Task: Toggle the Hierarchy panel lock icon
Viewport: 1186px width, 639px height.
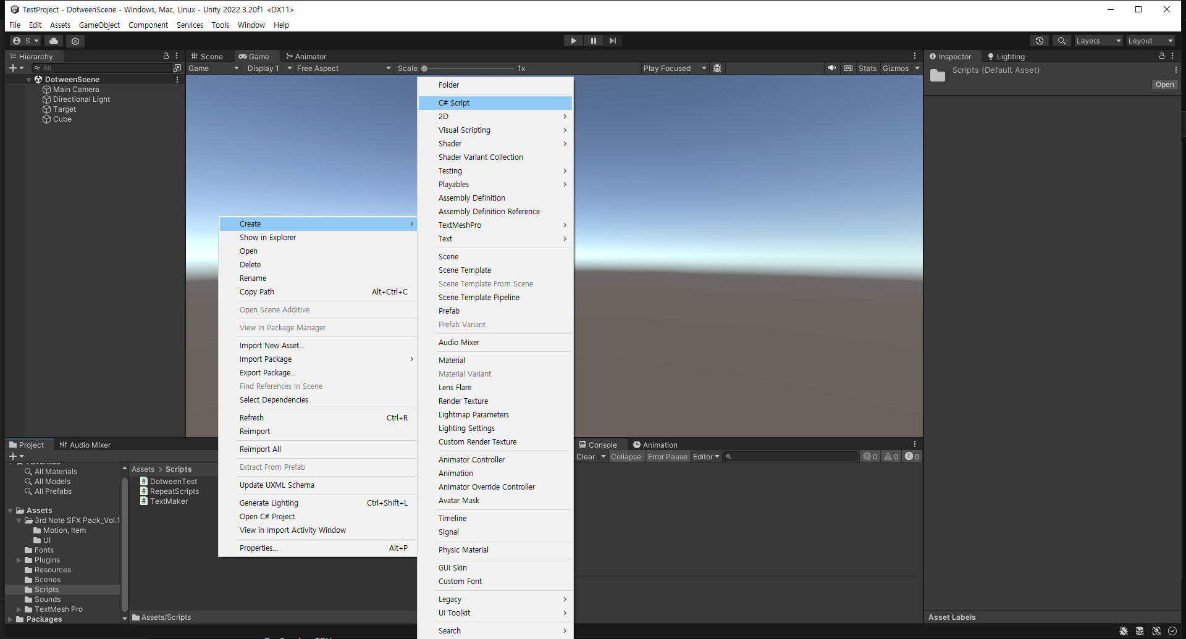Action: tap(166, 56)
